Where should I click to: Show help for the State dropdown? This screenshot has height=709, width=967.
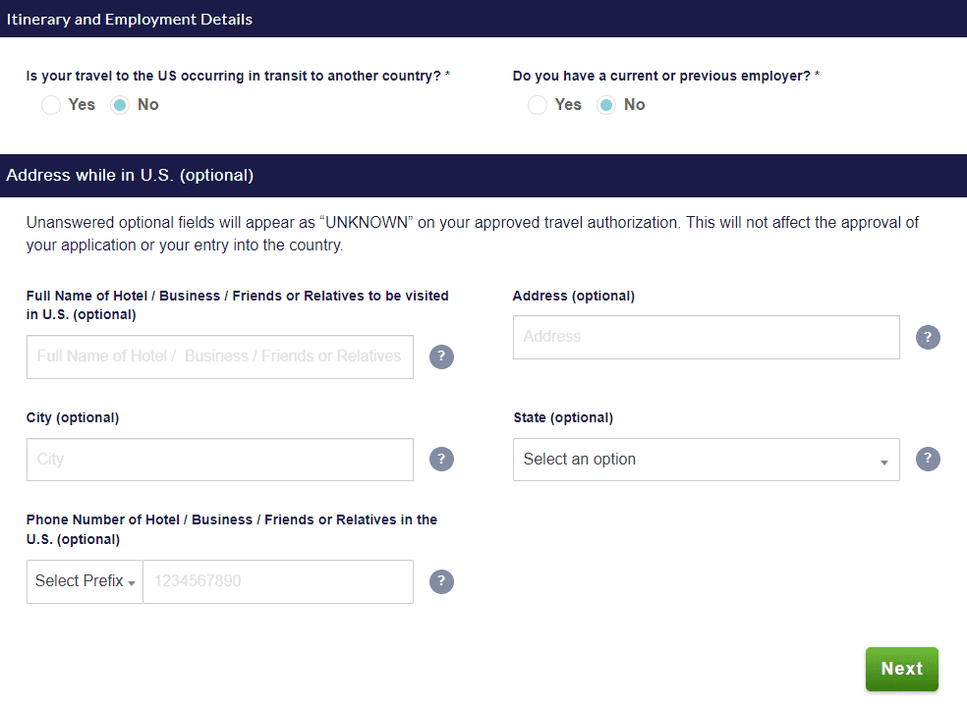coord(928,459)
